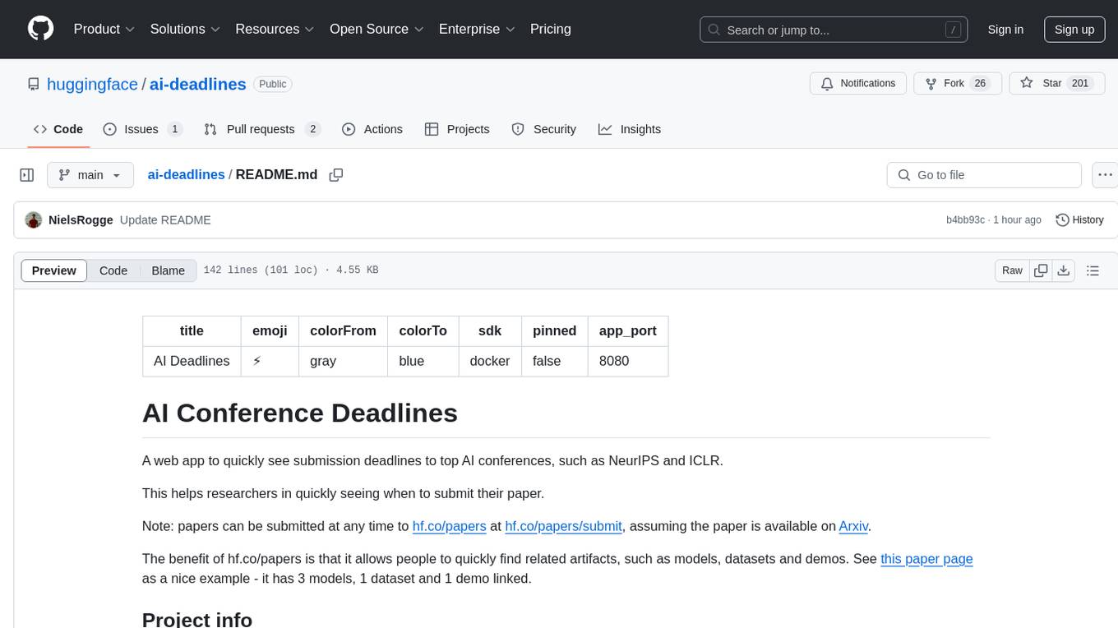Open the this paper page link

(926, 559)
